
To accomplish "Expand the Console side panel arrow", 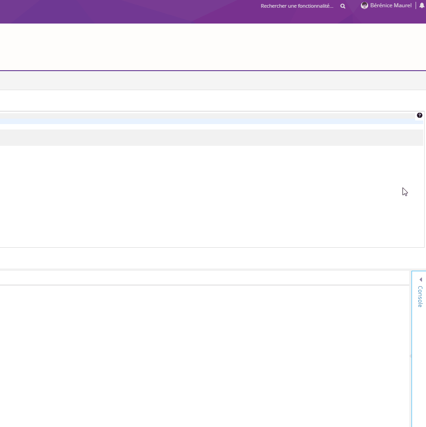I will tap(421, 279).
